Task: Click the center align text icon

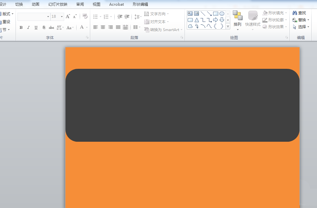Action: 103,27
